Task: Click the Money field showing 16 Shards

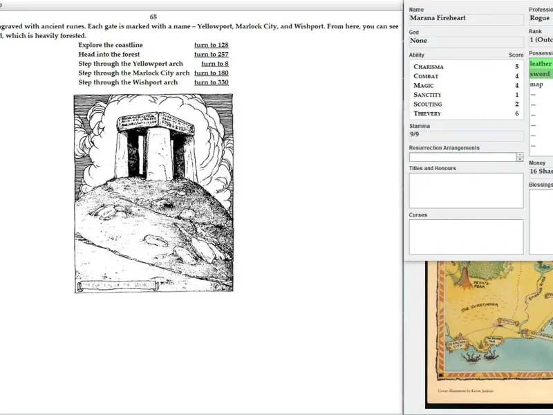Action: [x=541, y=172]
